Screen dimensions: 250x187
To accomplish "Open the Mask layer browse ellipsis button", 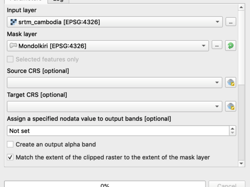I will point(217,45).
